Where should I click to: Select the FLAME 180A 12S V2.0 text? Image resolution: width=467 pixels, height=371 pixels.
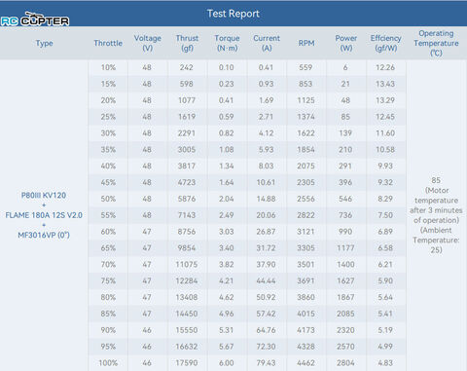pyautogui.click(x=44, y=215)
